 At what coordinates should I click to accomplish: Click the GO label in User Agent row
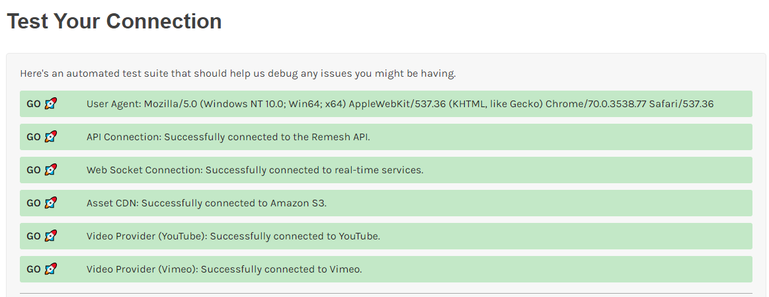click(34, 104)
